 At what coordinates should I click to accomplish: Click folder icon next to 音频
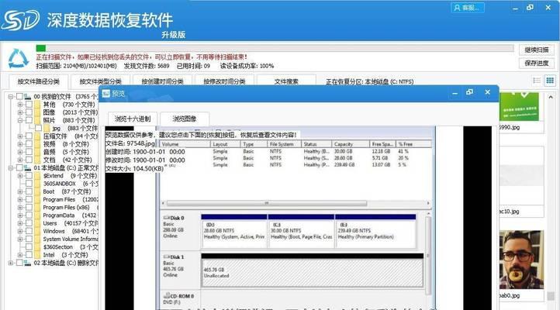tap(37, 152)
